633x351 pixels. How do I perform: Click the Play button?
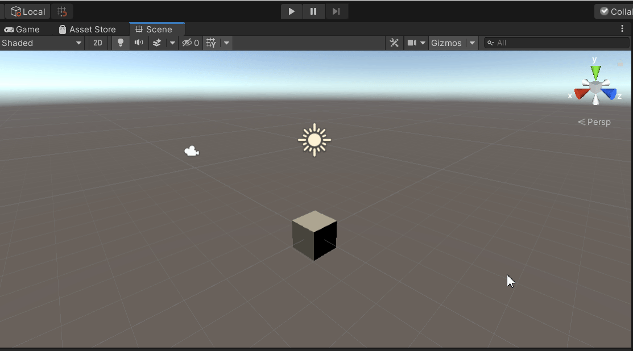[291, 11]
